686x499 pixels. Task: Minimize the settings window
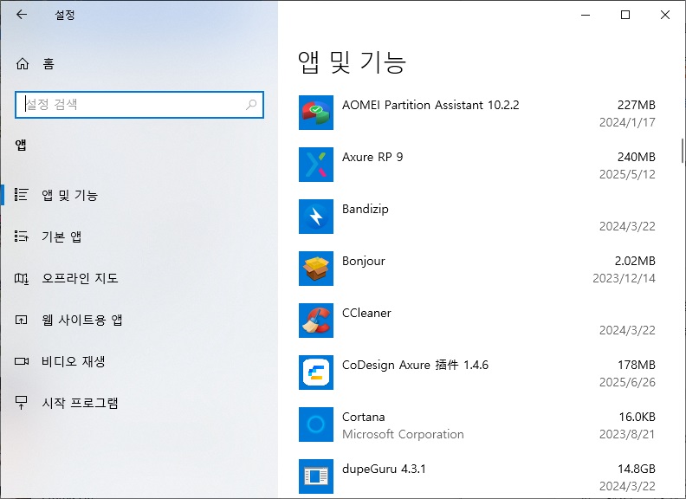(586, 15)
